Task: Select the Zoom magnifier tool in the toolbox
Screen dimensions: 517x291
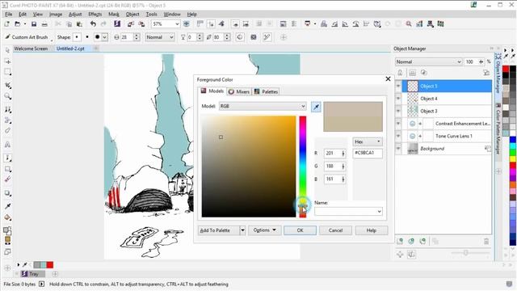Action: point(7,96)
